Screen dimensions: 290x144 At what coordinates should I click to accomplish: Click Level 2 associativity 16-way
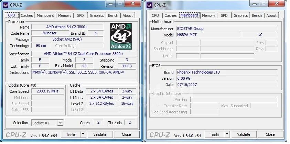[127, 103]
